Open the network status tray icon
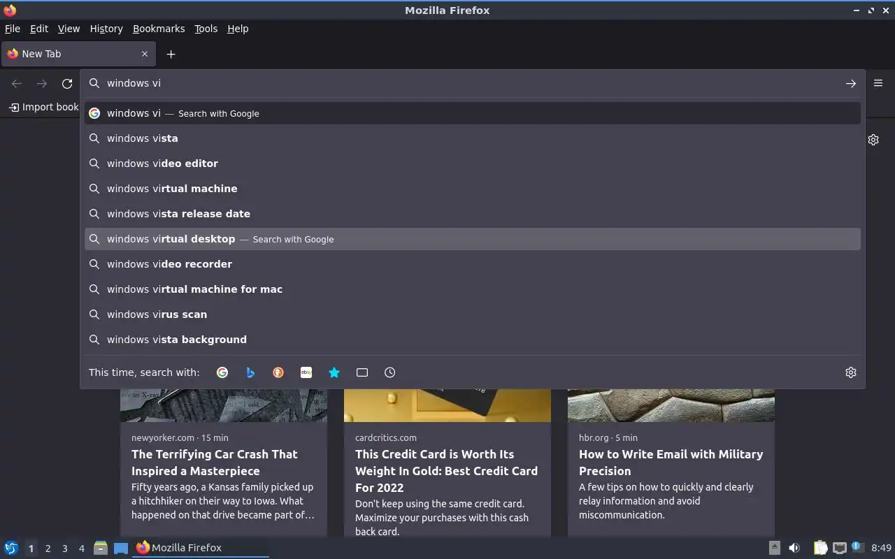This screenshot has height=559, width=895. (839, 548)
